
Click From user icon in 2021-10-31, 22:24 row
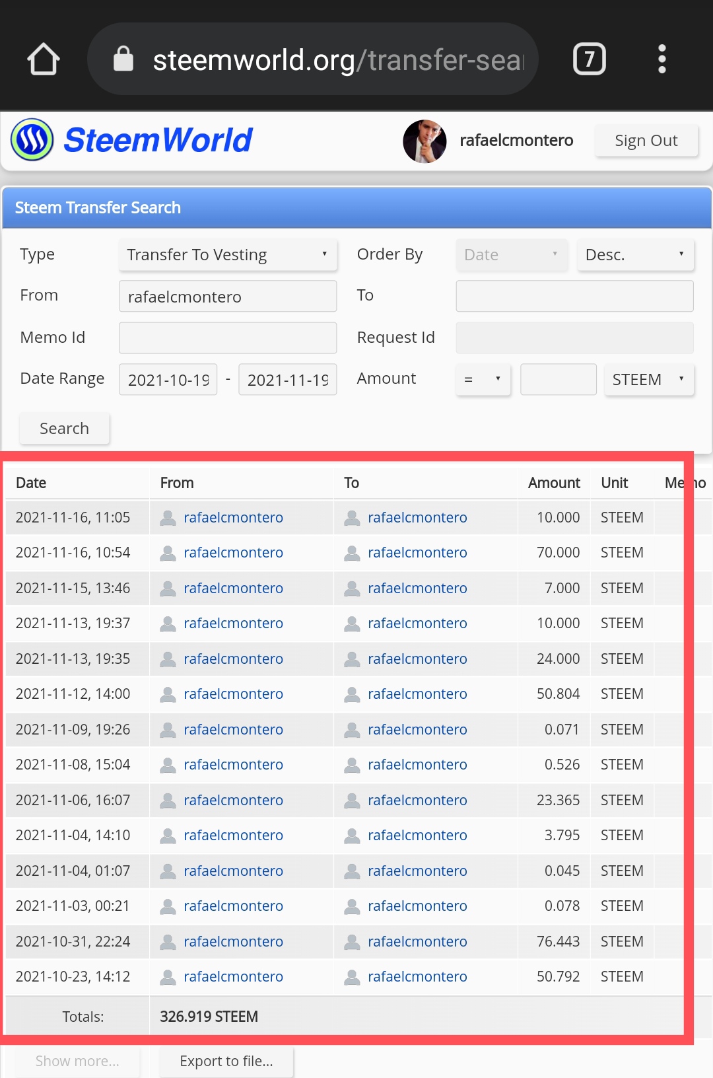168,942
